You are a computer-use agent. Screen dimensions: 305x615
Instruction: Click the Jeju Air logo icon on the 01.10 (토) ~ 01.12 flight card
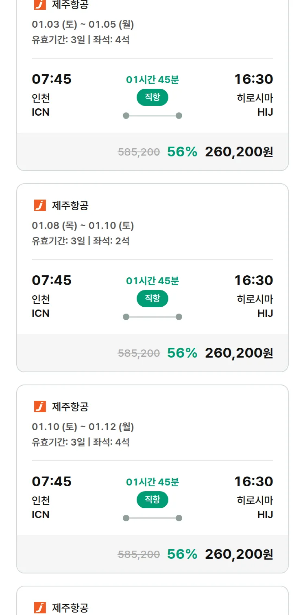pos(40,406)
